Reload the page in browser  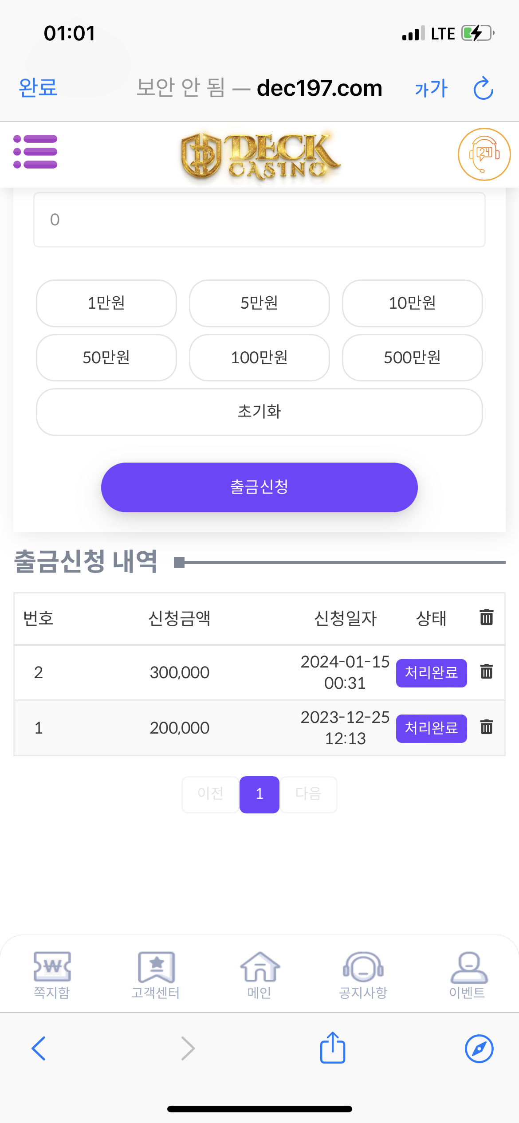point(483,88)
